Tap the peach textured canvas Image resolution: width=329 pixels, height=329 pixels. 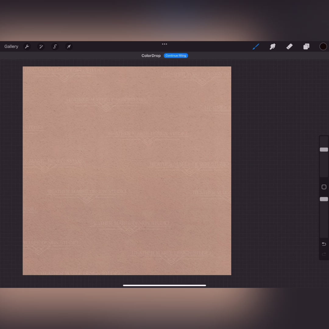point(127,171)
